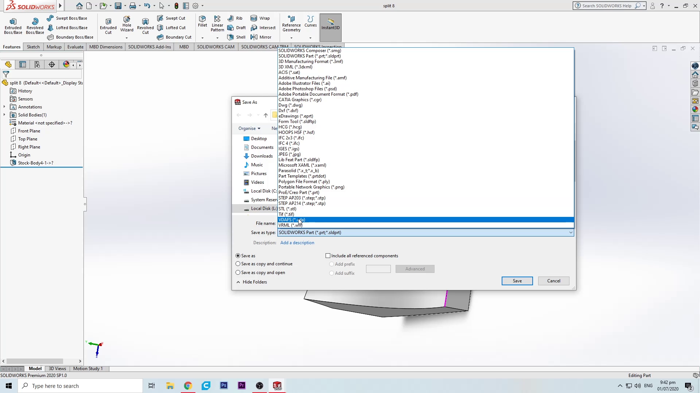Open Photoshop from the taskbar
The width and height of the screenshot is (700, 393).
pyautogui.click(x=224, y=386)
